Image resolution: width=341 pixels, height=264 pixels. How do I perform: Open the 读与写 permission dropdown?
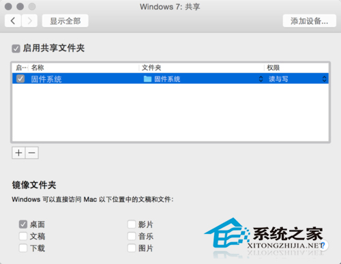click(x=324, y=79)
